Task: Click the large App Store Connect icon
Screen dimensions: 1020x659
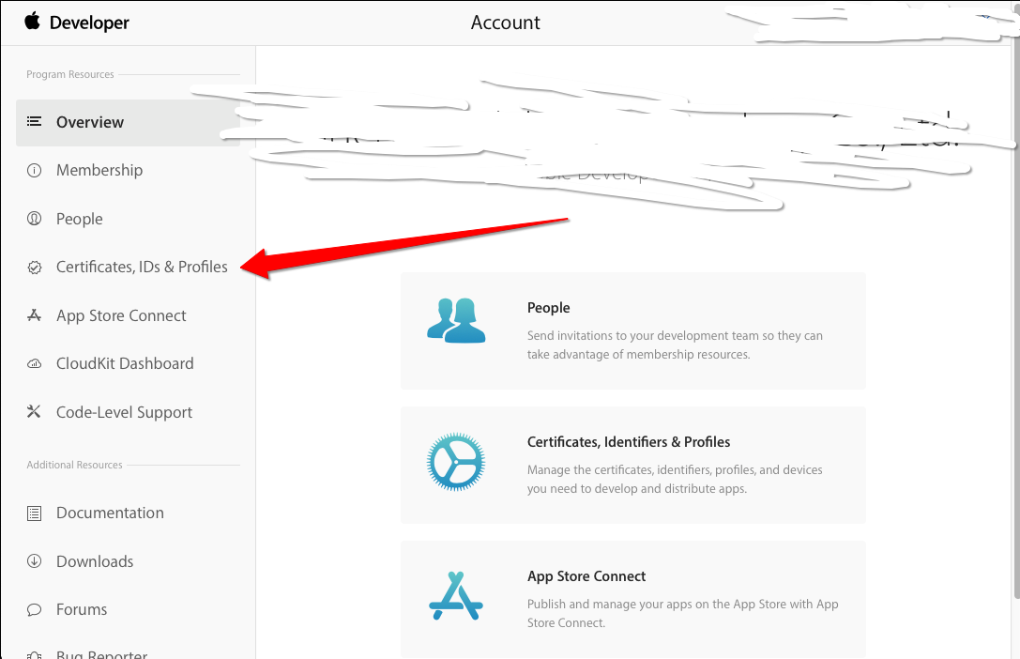Action: tap(456, 596)
